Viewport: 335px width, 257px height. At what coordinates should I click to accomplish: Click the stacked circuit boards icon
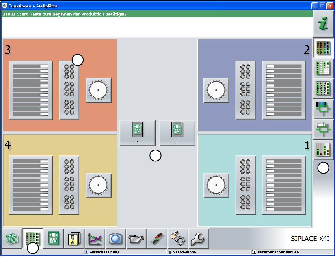(12, 239)
